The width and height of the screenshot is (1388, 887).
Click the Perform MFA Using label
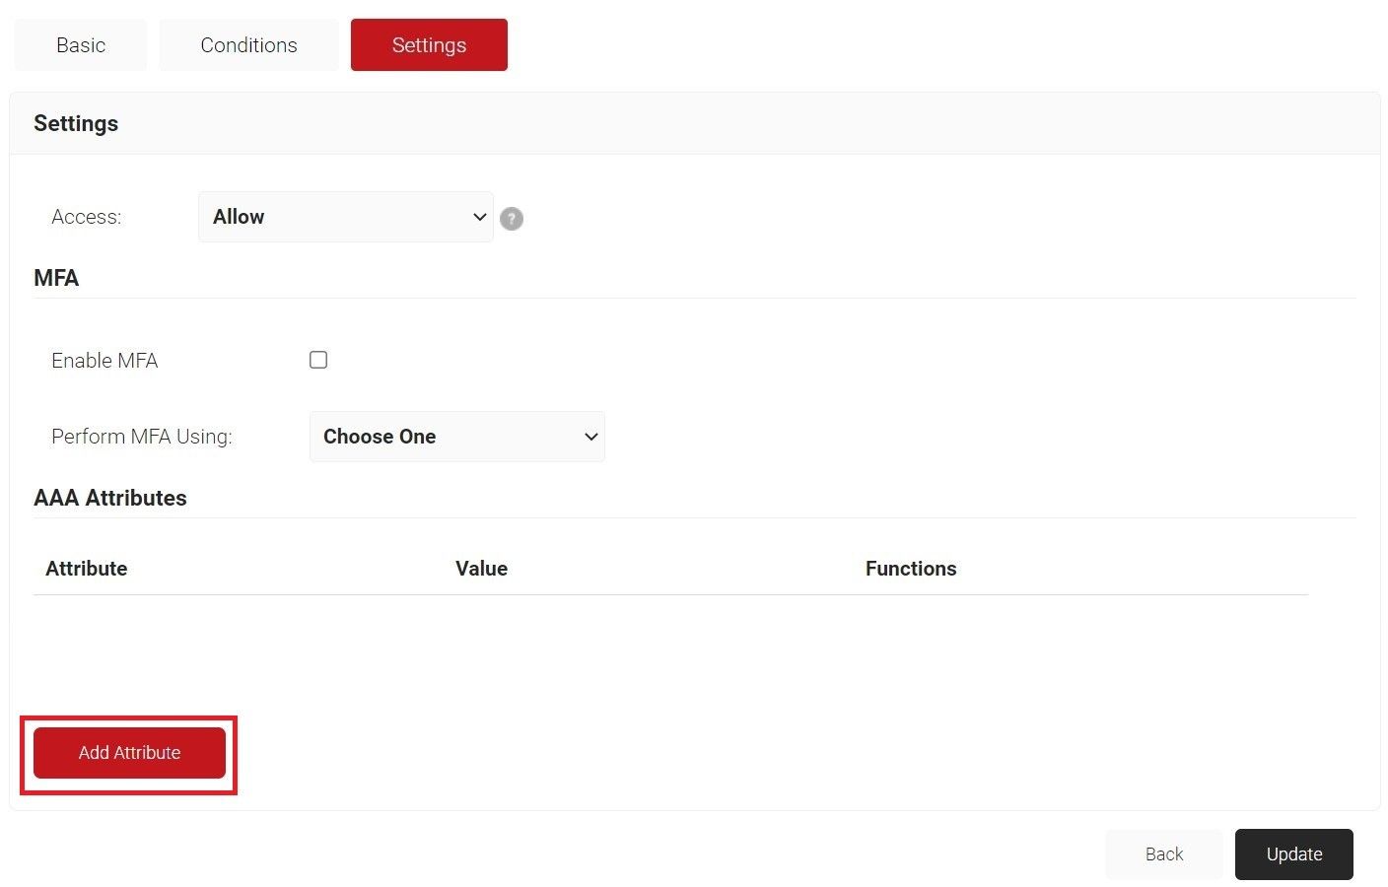pyautogui.click(x=142, y=437)
